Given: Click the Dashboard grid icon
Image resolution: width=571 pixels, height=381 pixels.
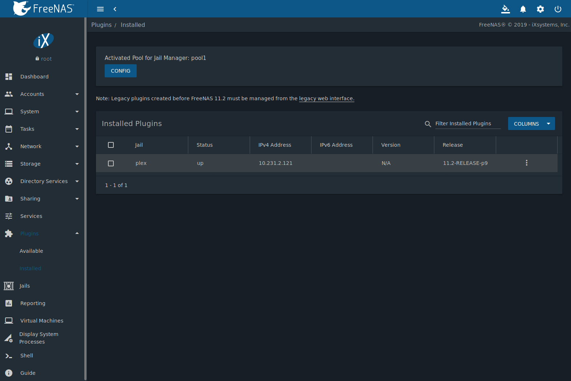Looking at the screenshot, I should pyautogui.click(x=9, y=77).
